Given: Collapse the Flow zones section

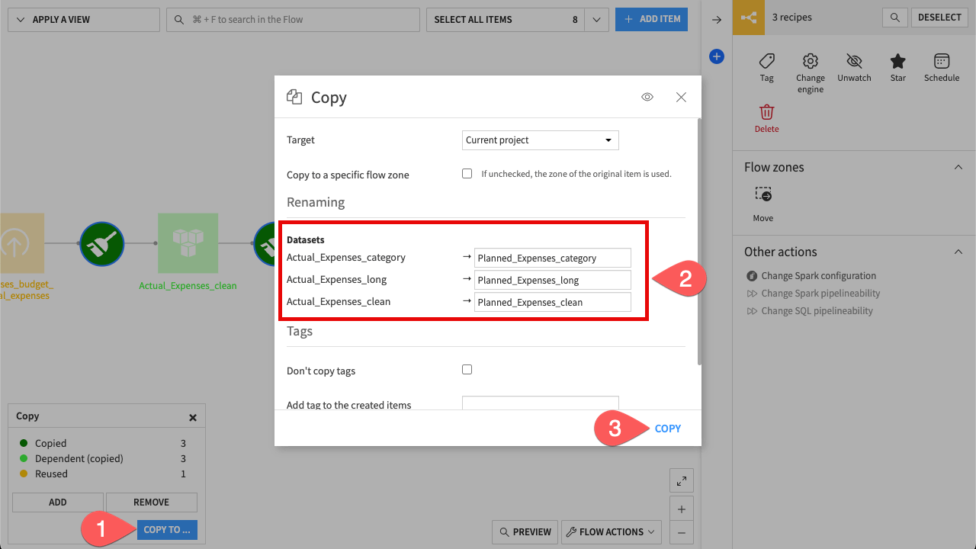Looking at the screenshot, I should pos(958,166).
